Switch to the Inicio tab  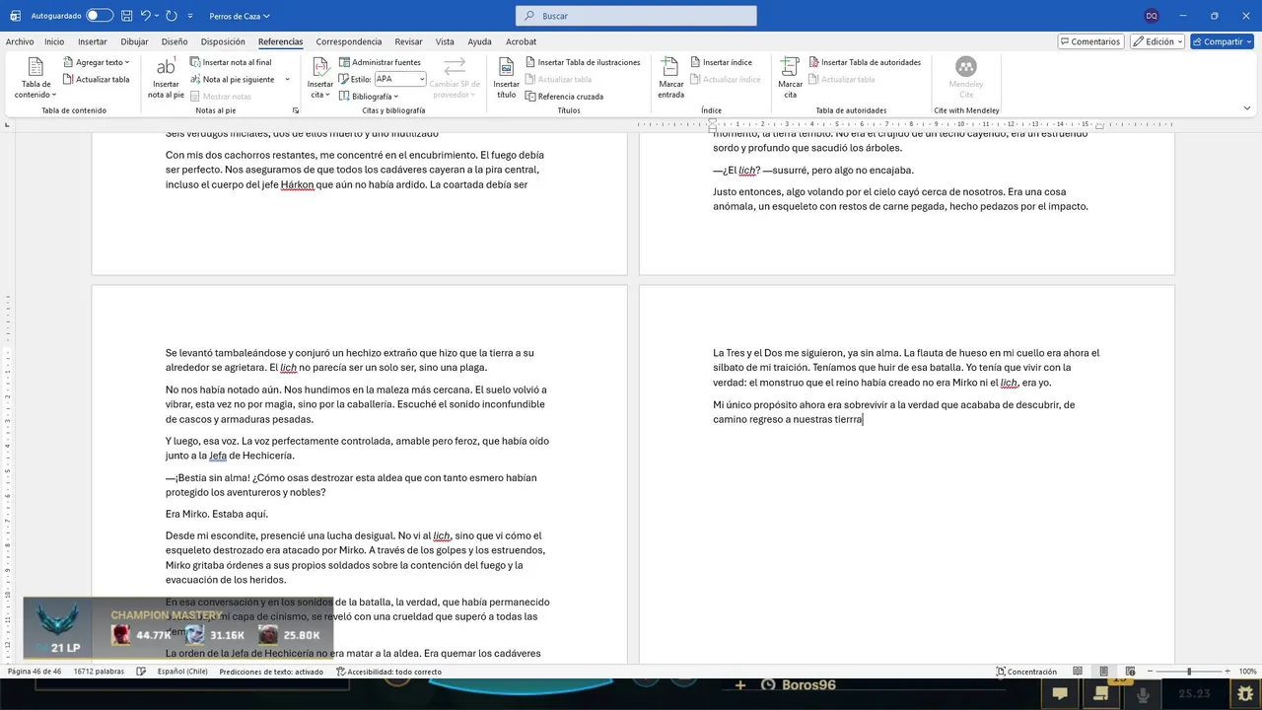pyautogui.click(x=54, y=41)
